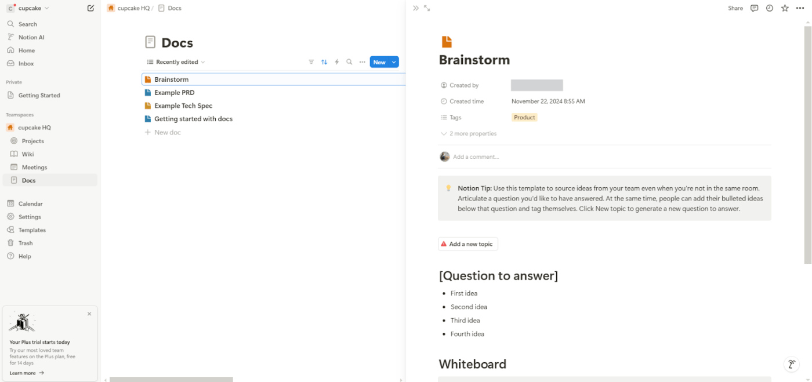Open the page history clock icon

pyautogui.click(x=770, y=8)
